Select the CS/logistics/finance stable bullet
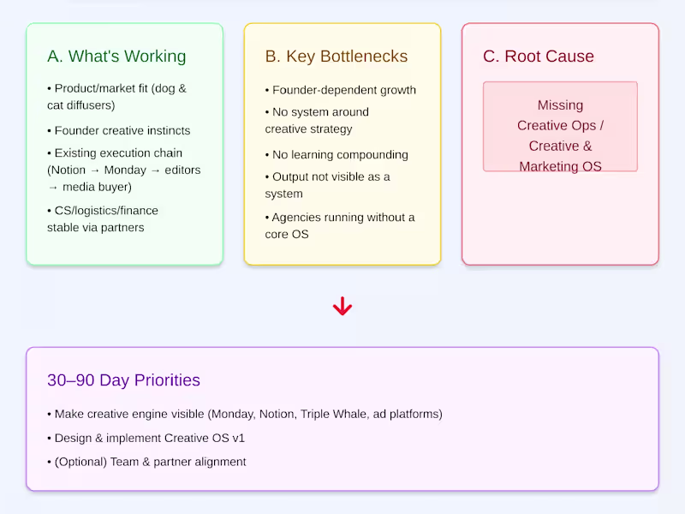Image resolution: width=685 pixels, height=514 pixels. (x=103, y=218)
